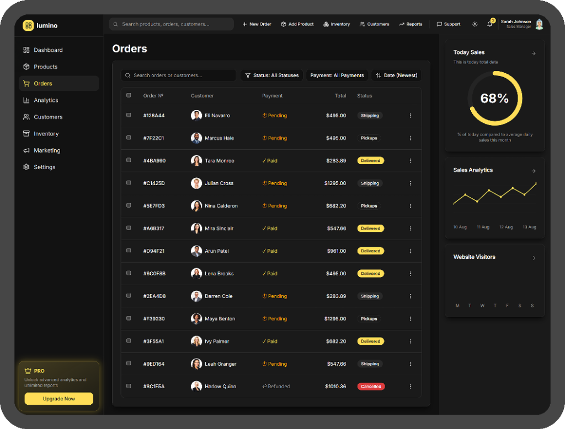The image size is (565, 429).
Task: Toggle the select-all orders checkbox
Action: pyautogui.click(x=129, y=95)
